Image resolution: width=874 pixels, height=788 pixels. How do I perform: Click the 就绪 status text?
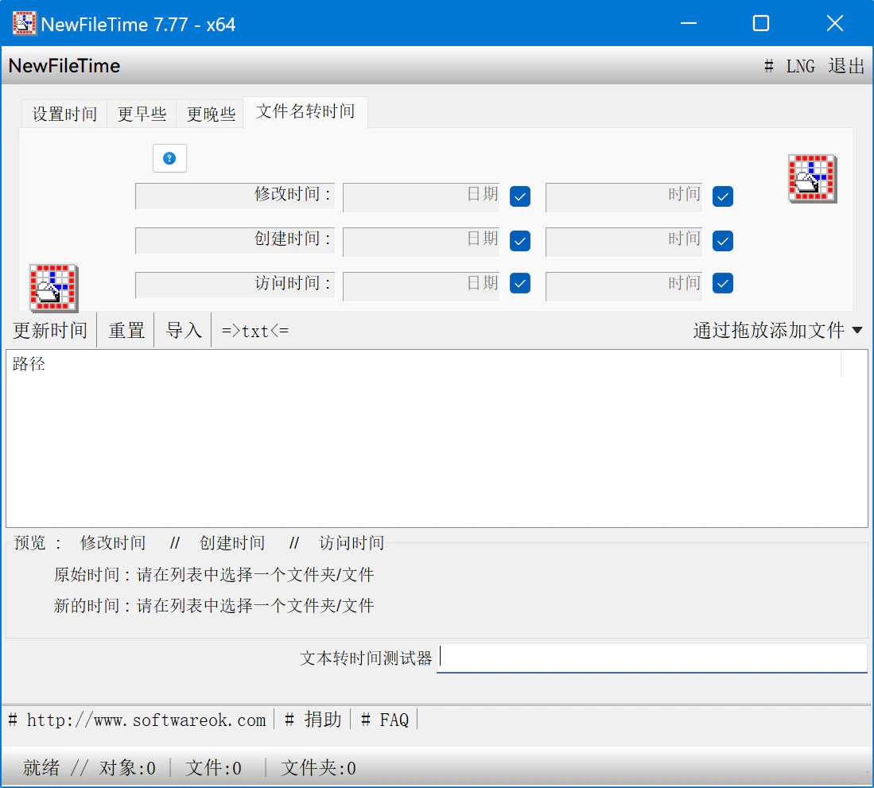41,768
